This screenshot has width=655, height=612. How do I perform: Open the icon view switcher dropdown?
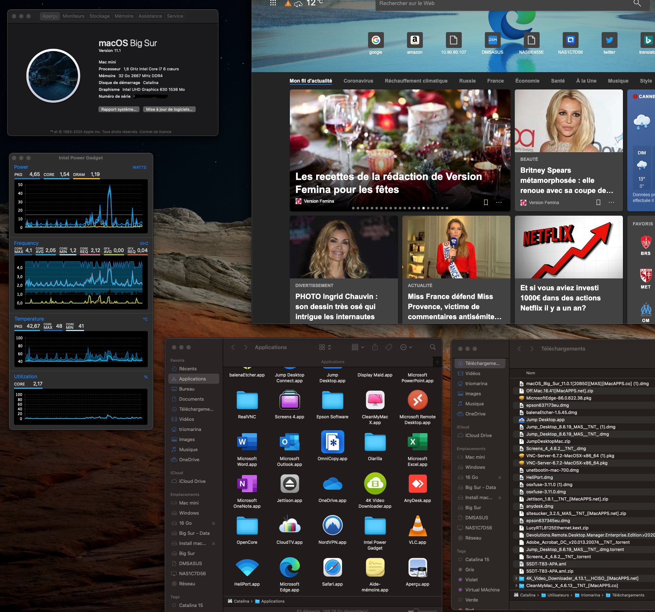(x=325, y=347)
